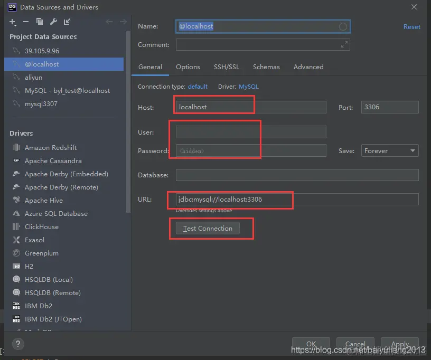This screenshot has height=360, width=431.
Task: Click the color circle in the Name field
Action: click(x=343, y=26)
